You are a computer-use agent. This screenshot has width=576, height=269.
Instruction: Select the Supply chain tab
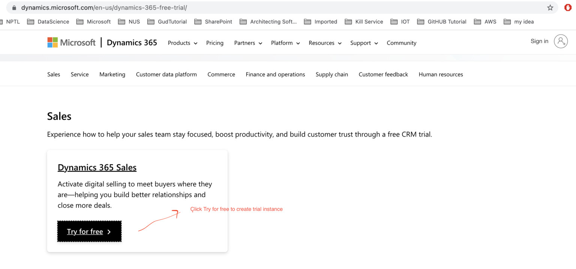pos(331,74)
